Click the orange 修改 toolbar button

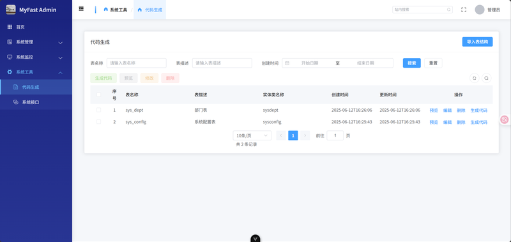149,78
